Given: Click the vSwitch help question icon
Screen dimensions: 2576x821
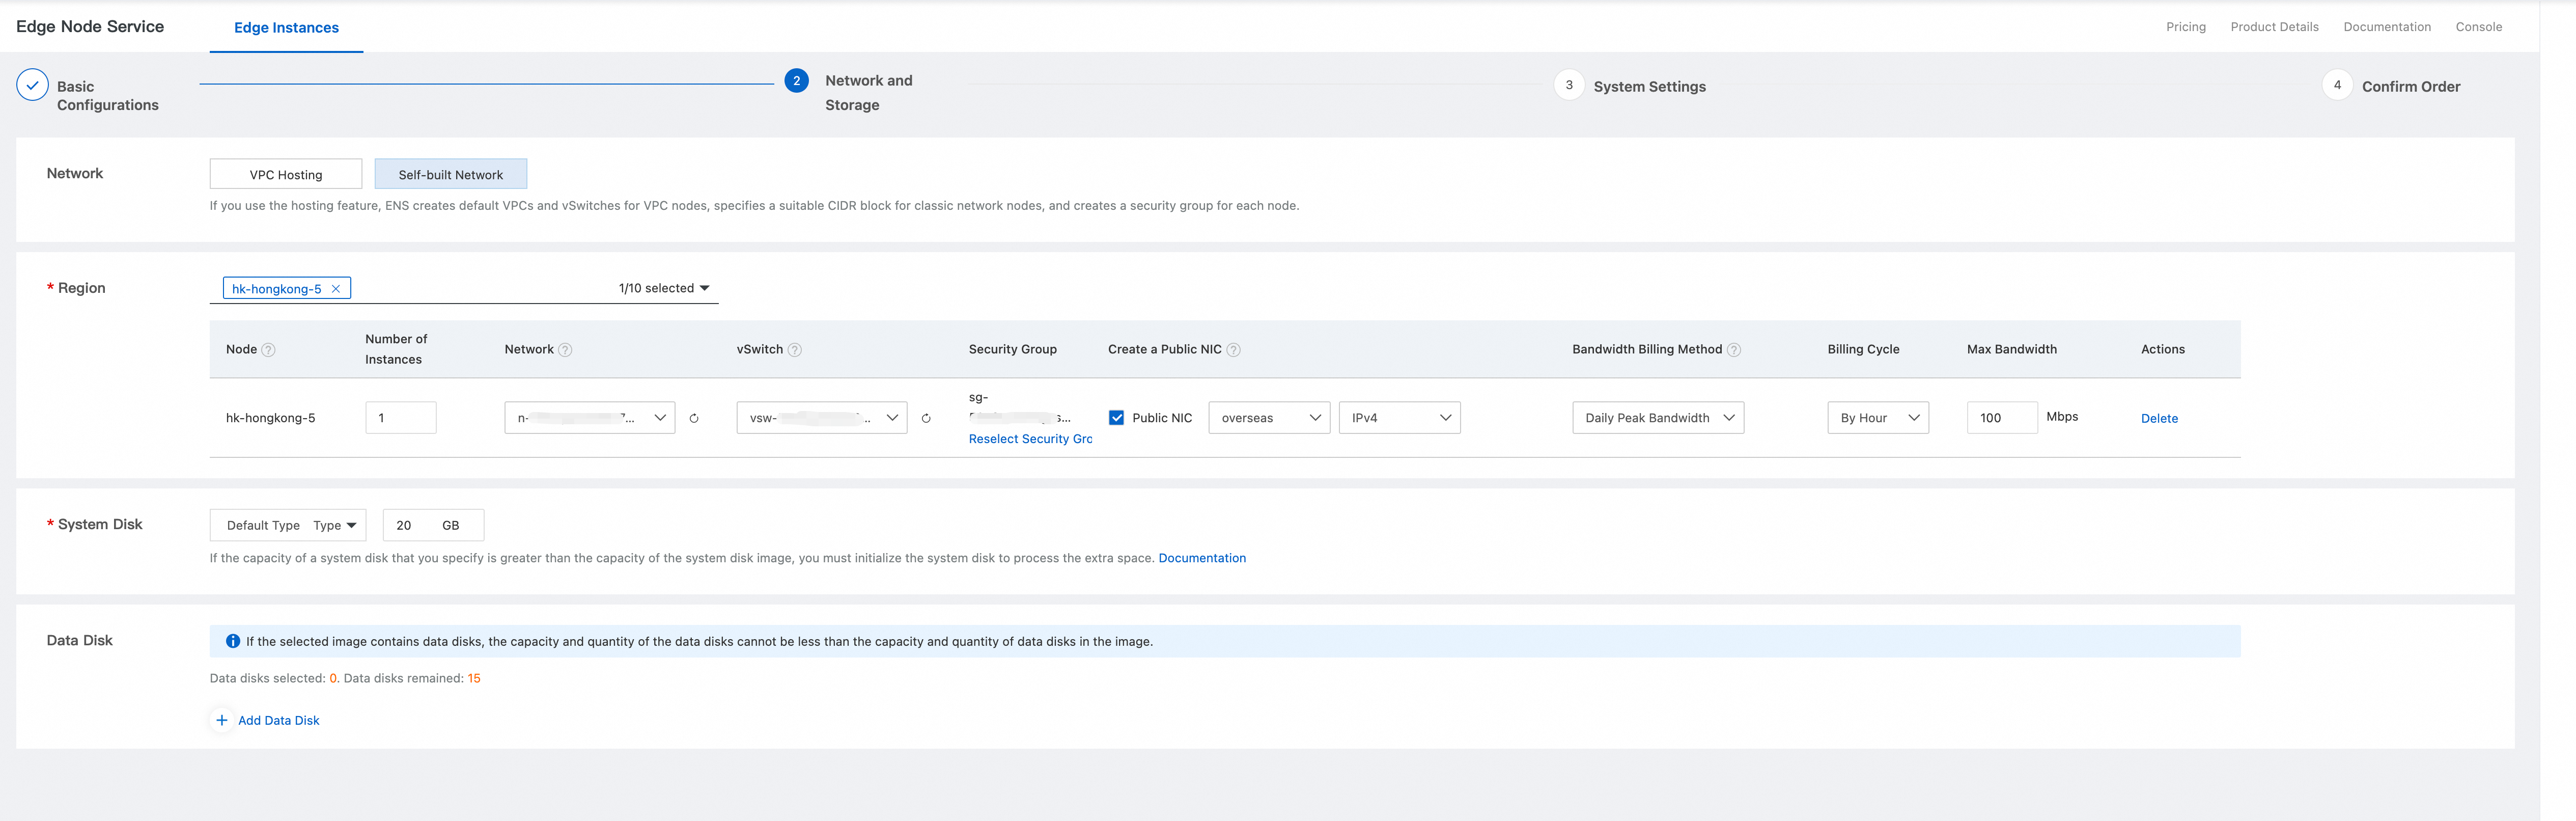Looking at the screenshot, I should (x=795, y=350).
